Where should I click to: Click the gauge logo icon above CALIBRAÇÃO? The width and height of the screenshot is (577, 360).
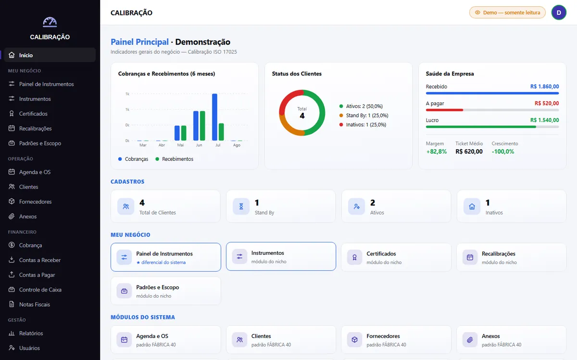(x=50, y=22)
